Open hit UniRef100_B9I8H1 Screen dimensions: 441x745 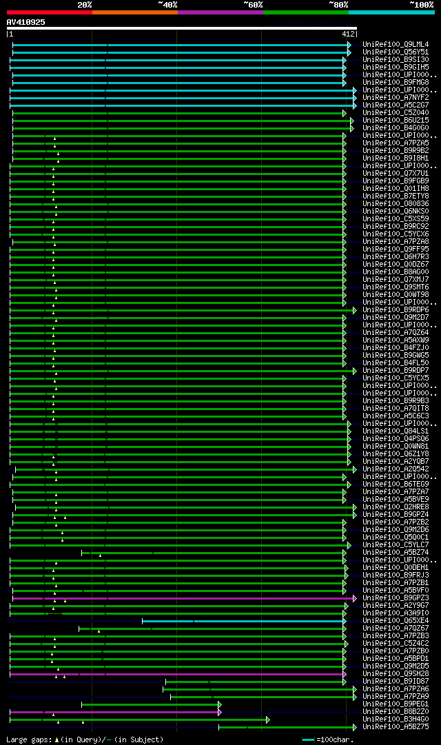(396, 159)
